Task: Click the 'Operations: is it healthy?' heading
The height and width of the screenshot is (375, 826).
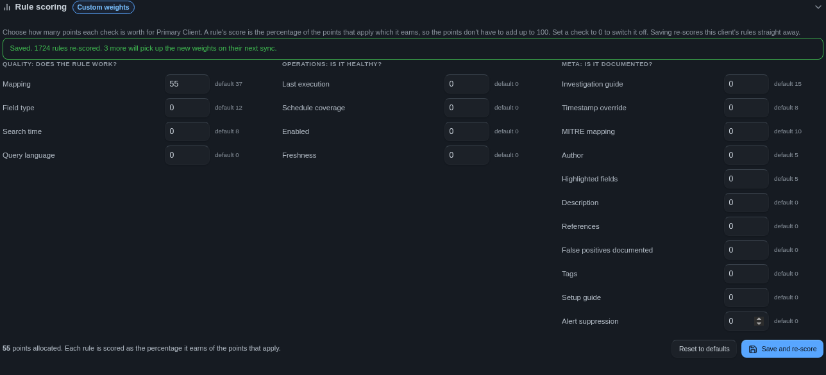Action: (332, 64)
